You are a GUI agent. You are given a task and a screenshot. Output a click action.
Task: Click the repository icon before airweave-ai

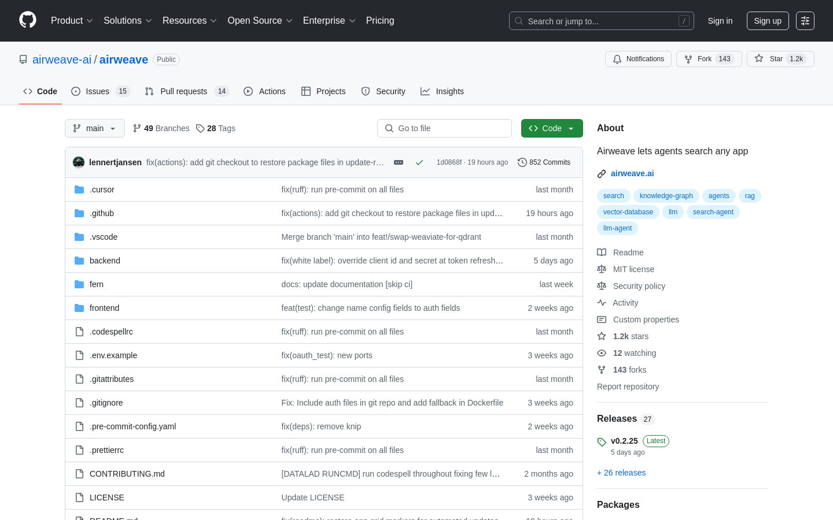(x=23, y=60)
